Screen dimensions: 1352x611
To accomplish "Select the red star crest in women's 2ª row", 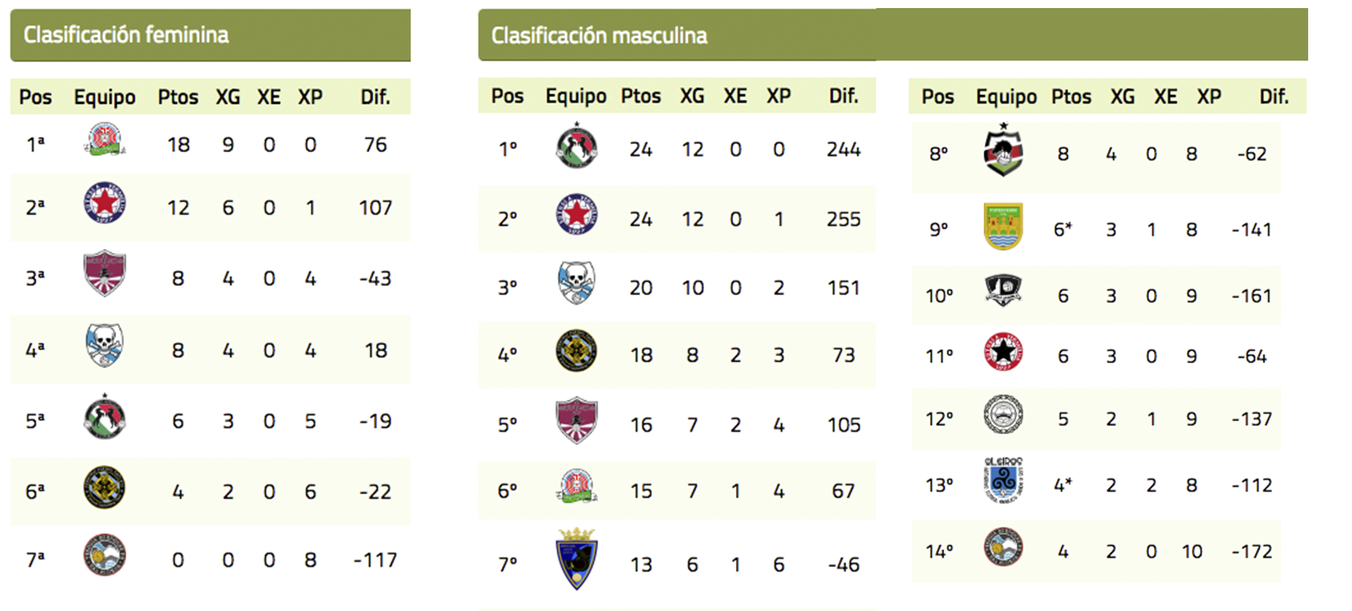I will point(105,204).
